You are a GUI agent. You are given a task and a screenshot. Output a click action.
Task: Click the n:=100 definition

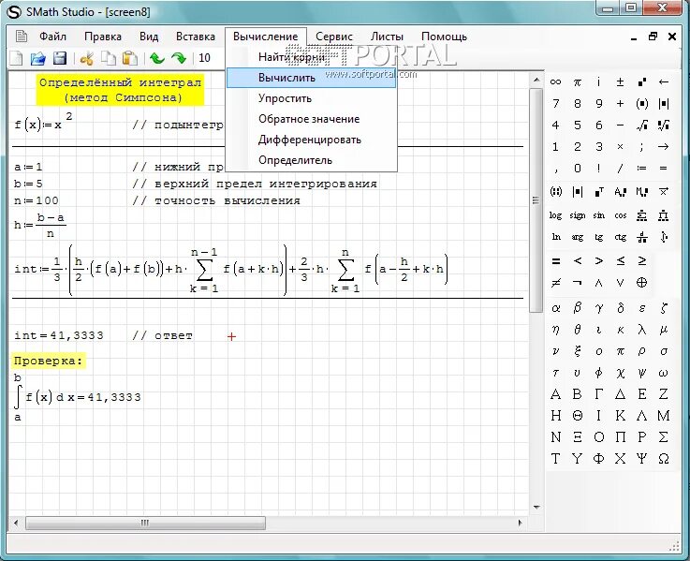37,200
